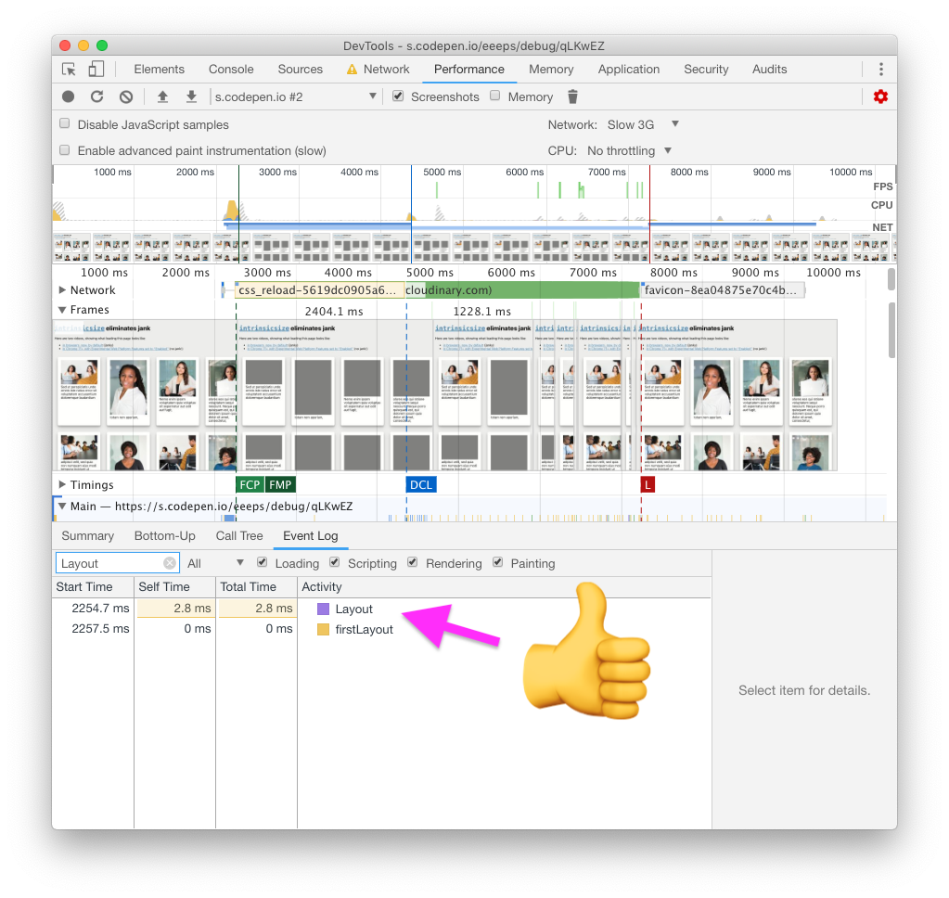Click the Layout filter text field

coord(109,563)
